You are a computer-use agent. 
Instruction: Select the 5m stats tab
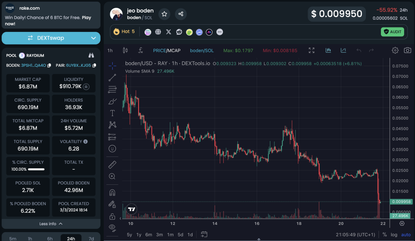(13, 239)
